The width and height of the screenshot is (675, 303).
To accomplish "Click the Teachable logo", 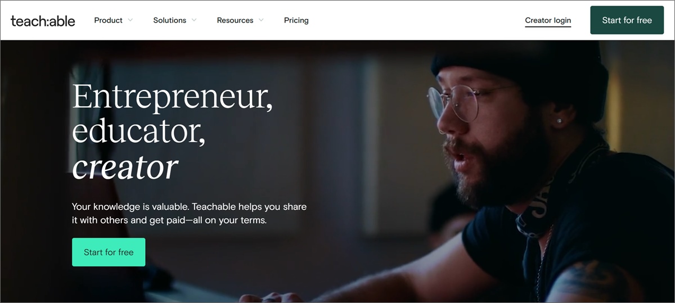I will 43,20.
